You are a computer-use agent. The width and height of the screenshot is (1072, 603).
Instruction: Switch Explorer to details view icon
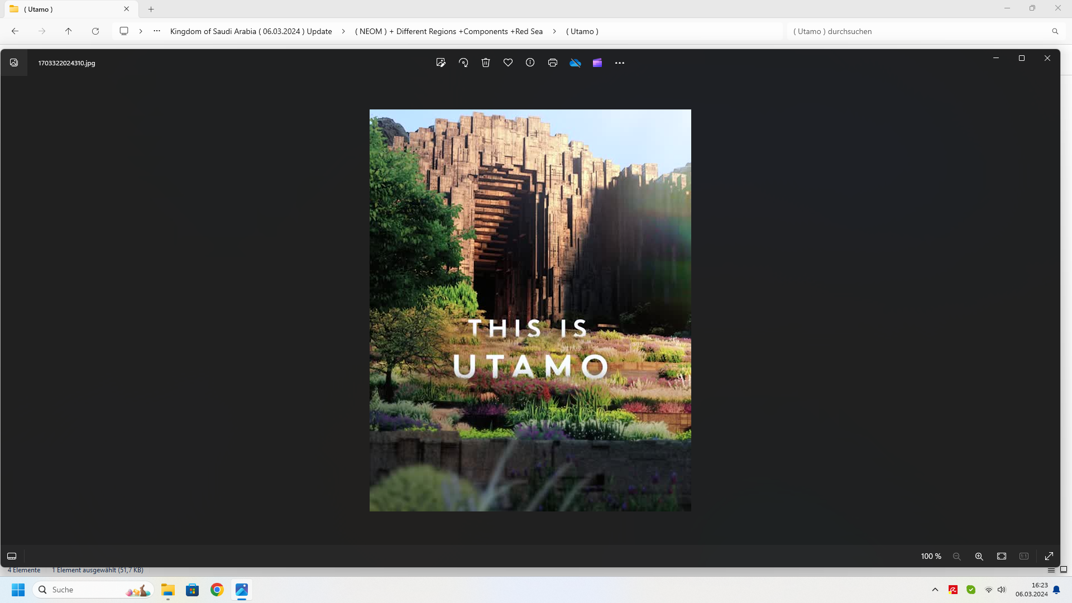point(1051,570)
